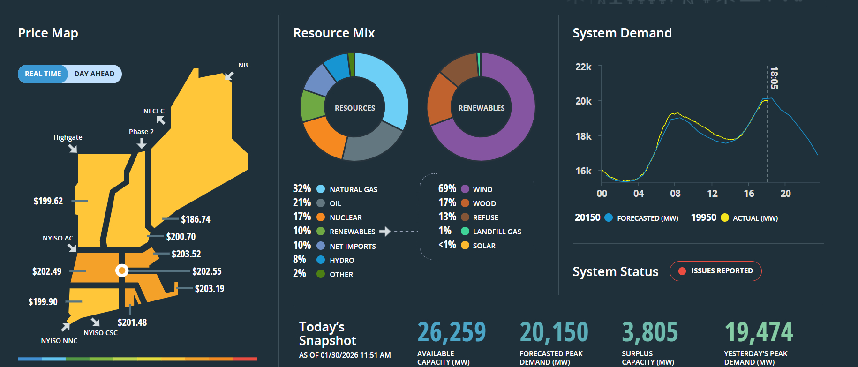This screenshot has height=367, width=858.
Task: Click the NYISO CSC arrow icon
Action: [96, 322]
